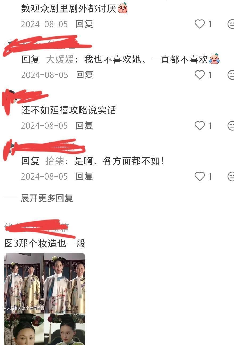Dislike the comment 剧里剧外都讨厌
234x345 pixels.
click(x=231, y=24)
